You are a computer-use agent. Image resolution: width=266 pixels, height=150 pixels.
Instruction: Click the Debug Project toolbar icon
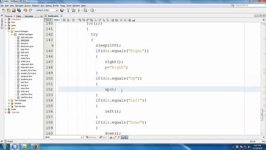coord(86,10)
